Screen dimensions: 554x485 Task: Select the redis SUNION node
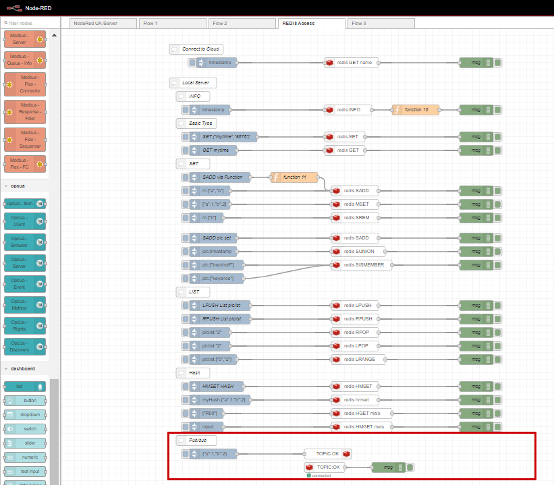tap(358, 252)
